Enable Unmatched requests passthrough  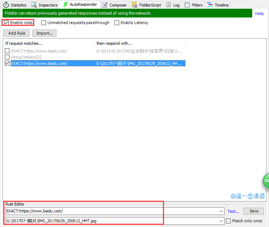pos(44,23)
